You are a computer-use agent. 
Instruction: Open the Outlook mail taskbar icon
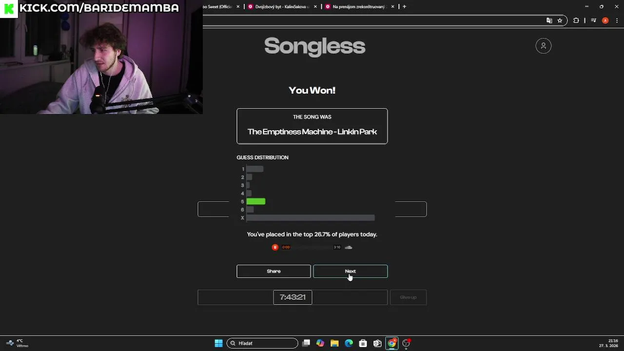point(377,343)
